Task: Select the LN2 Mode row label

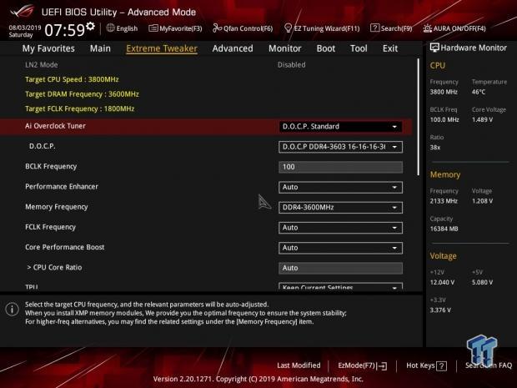Action: [42, 65]
